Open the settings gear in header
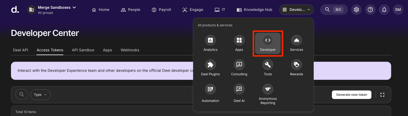 coord(356,10)
